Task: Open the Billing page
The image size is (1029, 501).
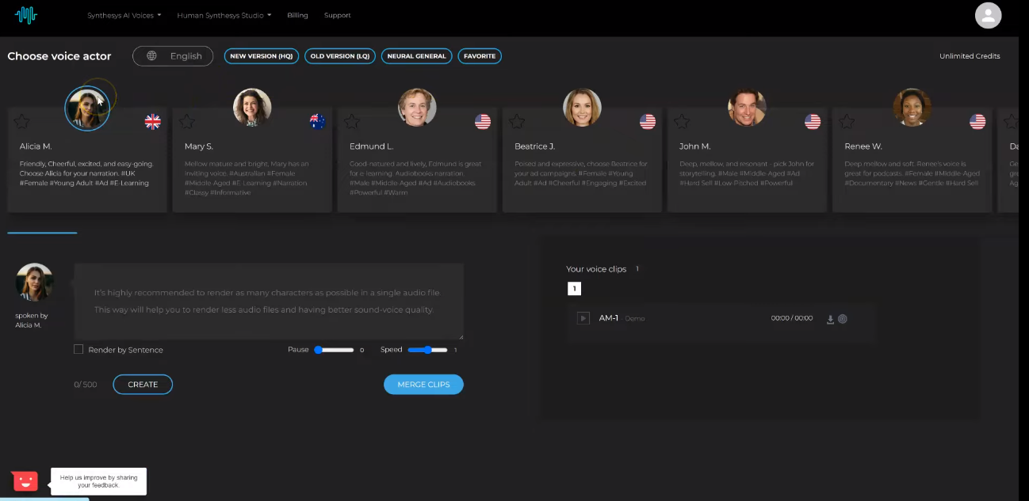Action: click(x=297, y=15)
